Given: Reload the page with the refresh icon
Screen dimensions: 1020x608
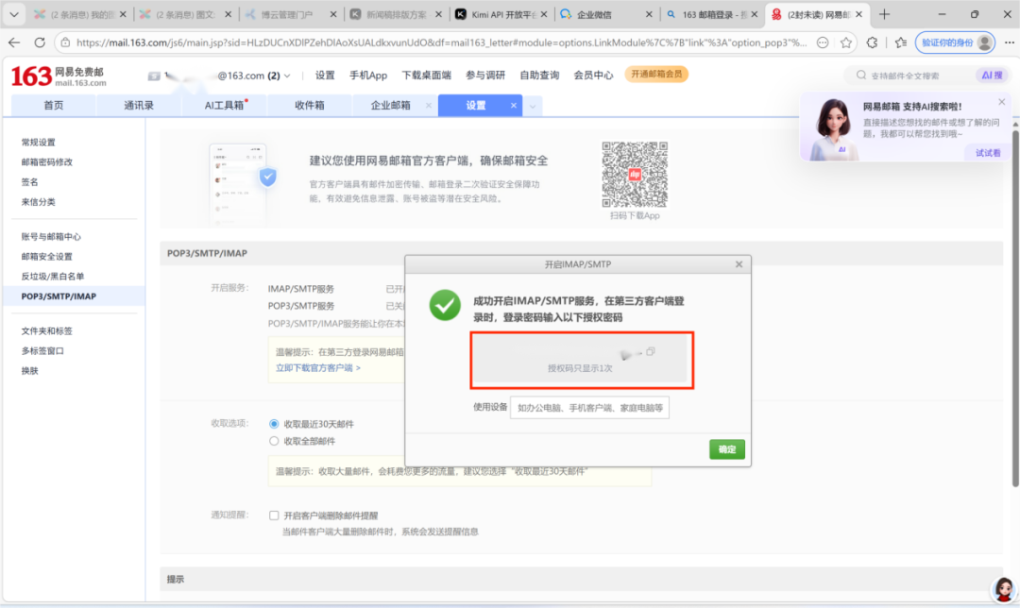Looking at the screenshot, I should pyautogui.click(x=40, y=42).
